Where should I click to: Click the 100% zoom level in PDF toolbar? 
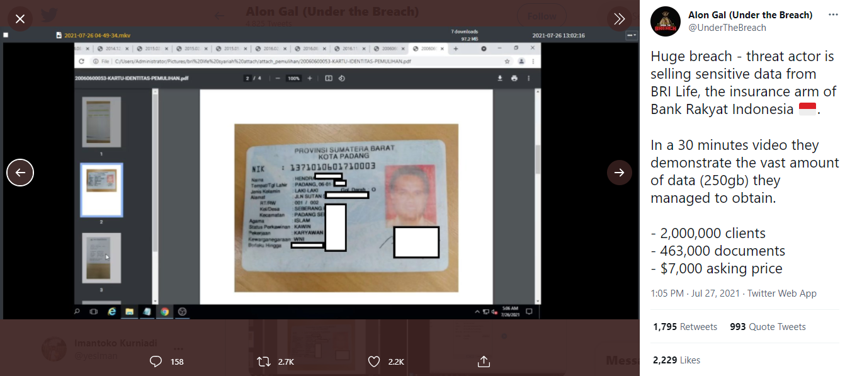(x=293, y=78)
